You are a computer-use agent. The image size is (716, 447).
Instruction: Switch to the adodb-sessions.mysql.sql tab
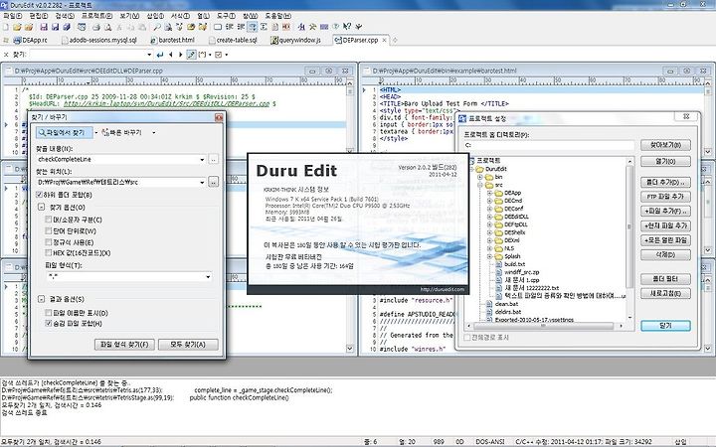[99, 40]
